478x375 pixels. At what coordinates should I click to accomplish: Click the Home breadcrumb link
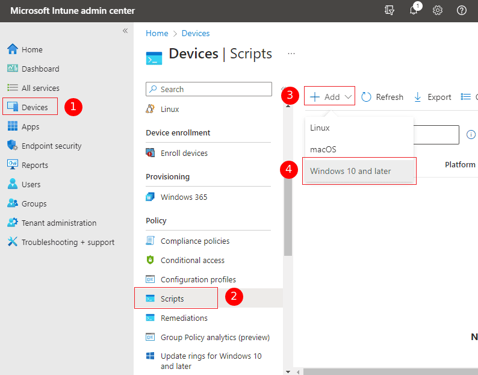(157, 33)
